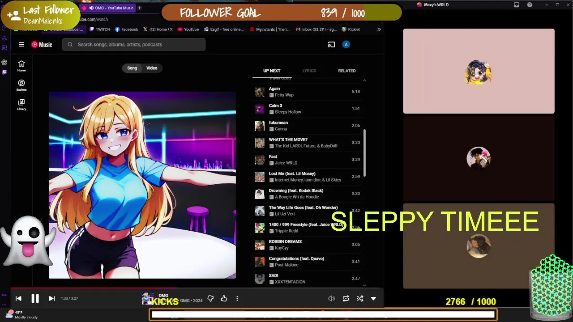This screenshot has height=322, width=573.
Task: Click first avatar in Mexy's WRLD window
Action: (479, 72)
